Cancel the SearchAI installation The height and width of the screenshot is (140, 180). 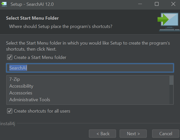(x=165, y=134)
